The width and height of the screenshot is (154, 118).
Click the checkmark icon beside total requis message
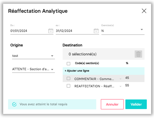click(x=14, y=104)
